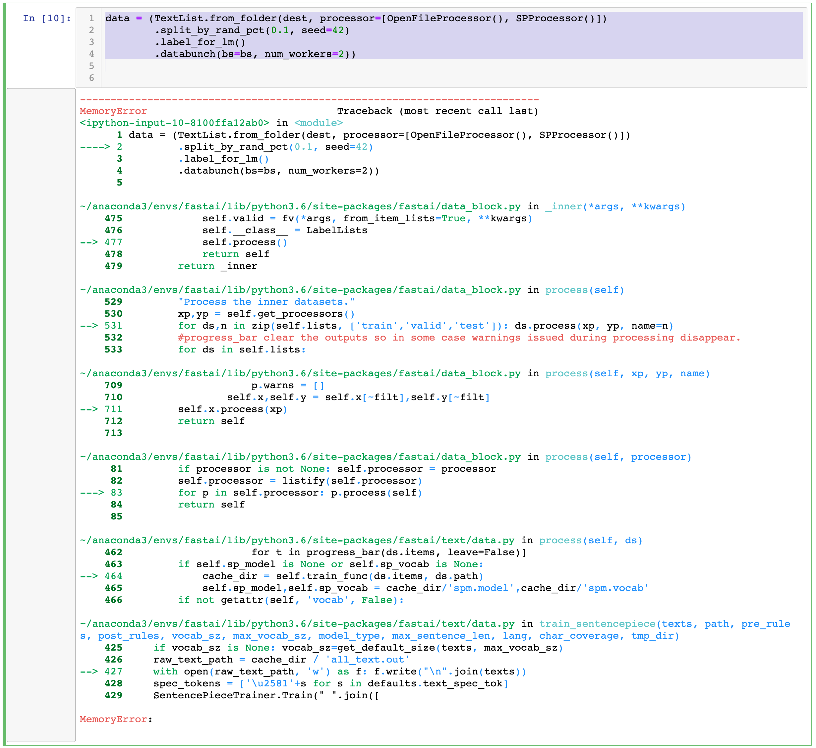Click the red MemoryError heading at traceback top
Viewport: 816px width, 748px height.
(113, 111)
